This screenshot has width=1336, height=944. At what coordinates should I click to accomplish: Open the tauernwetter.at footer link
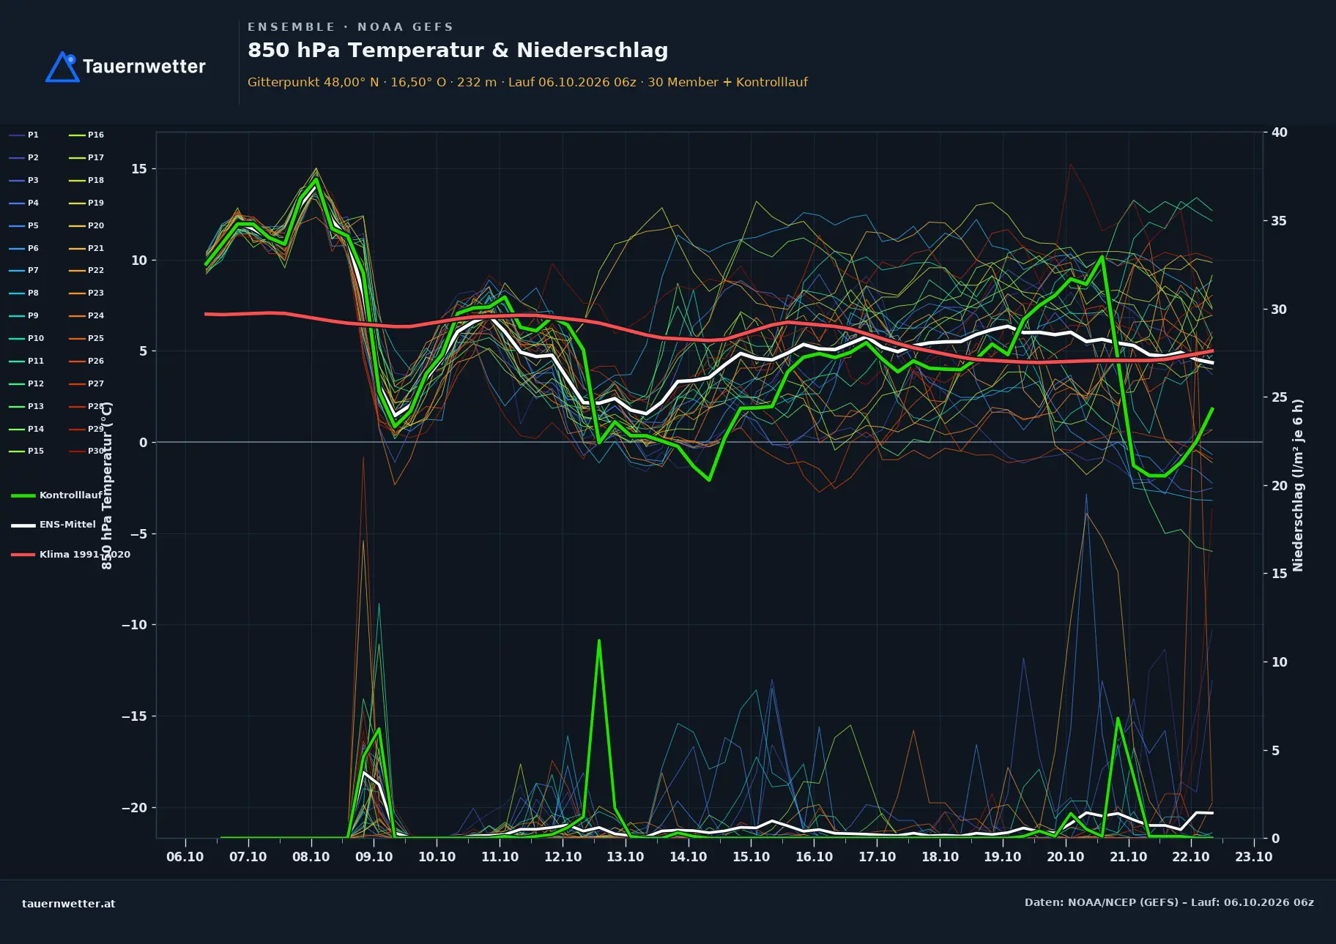[x=69, y=904]
